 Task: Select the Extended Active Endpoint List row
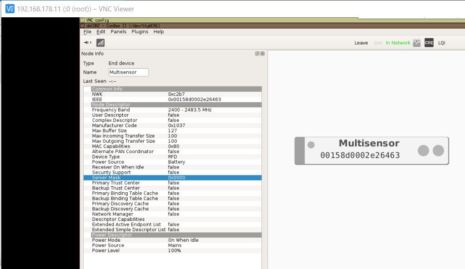[x=173, y=224]
